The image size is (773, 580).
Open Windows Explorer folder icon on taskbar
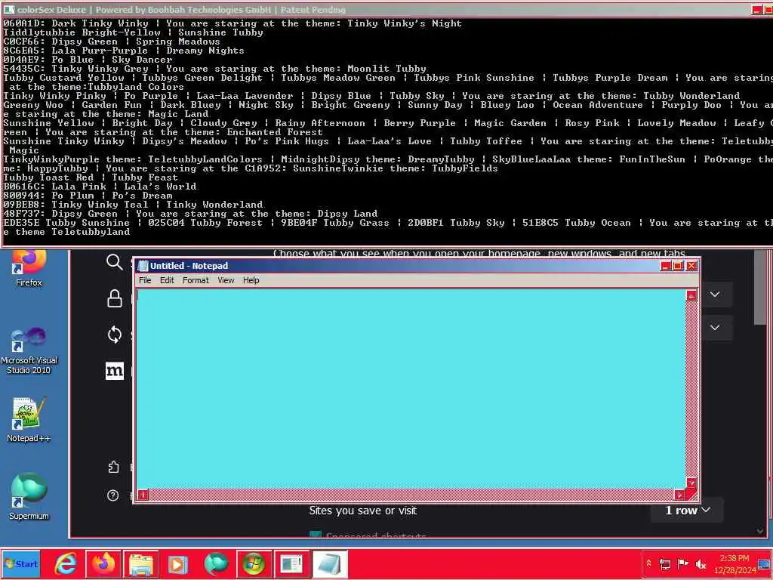(x=141, y=563)
